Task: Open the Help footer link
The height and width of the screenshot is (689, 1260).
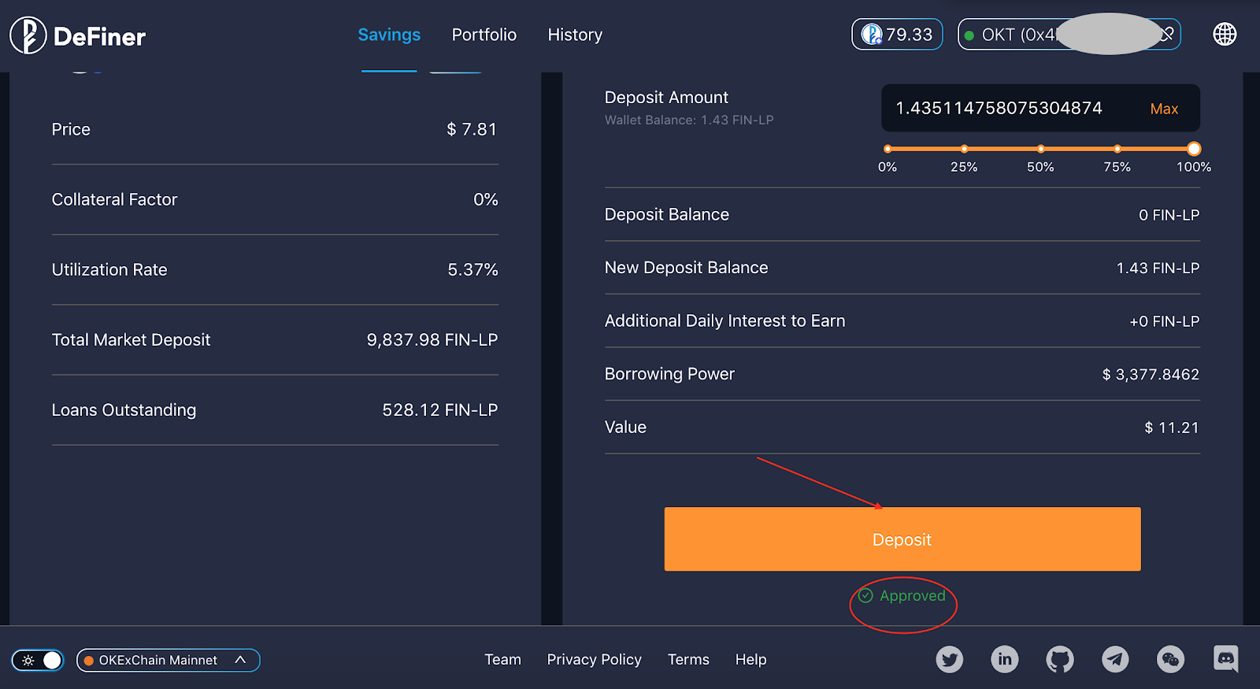Action: point(751,660)
